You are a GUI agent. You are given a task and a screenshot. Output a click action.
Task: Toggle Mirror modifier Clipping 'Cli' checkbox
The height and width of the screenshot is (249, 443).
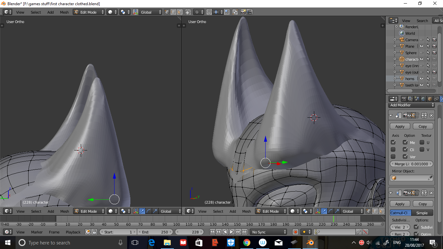coord(405,149)
